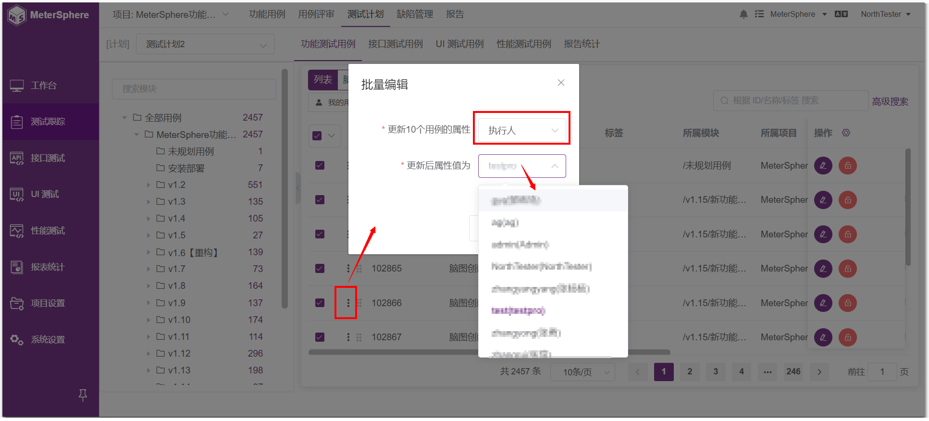Click the 高级搜索 advanced search link
This screenshot has height=421, width=929.
click(890, 102)
